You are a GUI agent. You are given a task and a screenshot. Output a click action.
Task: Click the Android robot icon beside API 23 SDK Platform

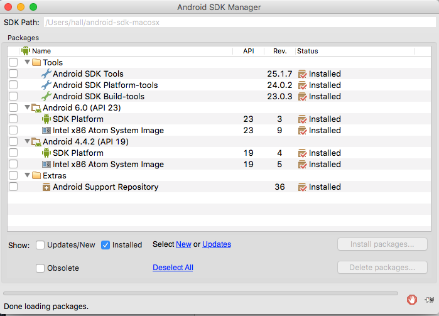[x=46, y=119]
